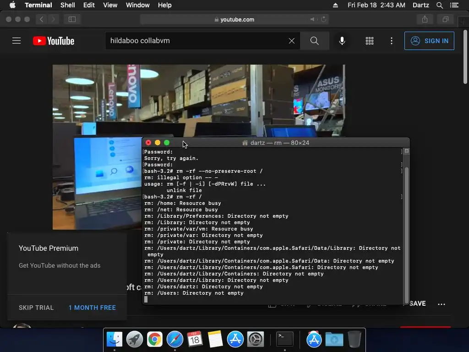Viewport: 469px width, 352px height.
Task: Click SAVE under the video
Action: (417, 303)
